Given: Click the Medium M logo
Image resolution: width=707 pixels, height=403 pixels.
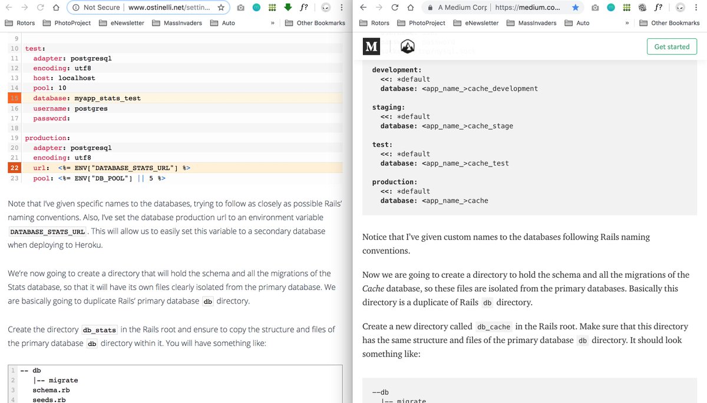Looking at the screenshot, I should pos(372,46).
